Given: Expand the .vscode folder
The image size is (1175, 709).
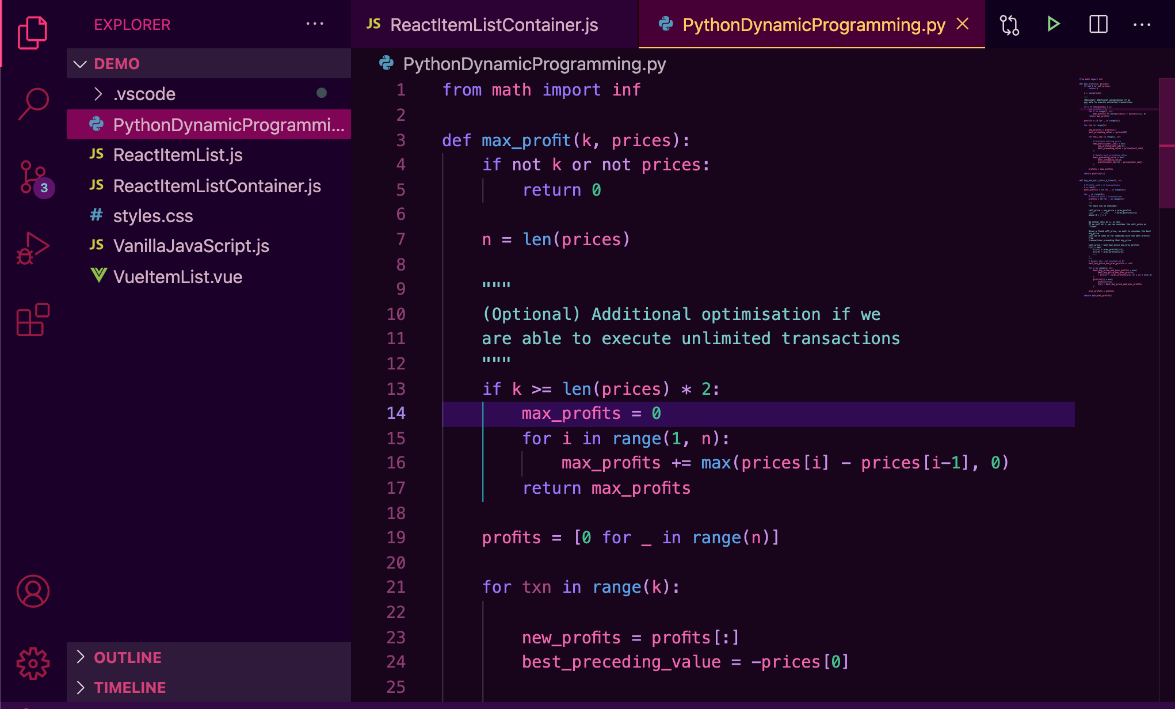Looking at the screenshot, I should (99, 93).
